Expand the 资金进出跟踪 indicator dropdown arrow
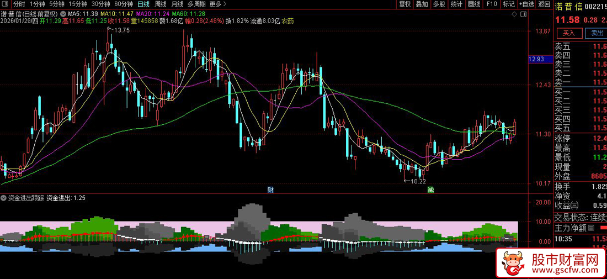Image resolution: width=607 pixels, height=279 pixels. 3,198
